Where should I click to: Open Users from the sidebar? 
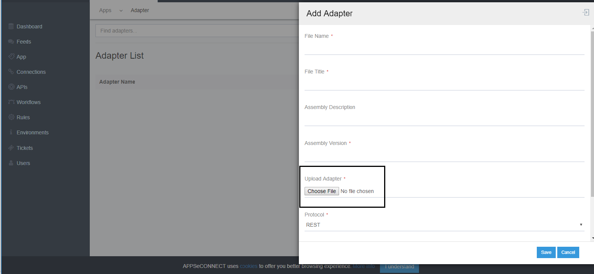23,163
